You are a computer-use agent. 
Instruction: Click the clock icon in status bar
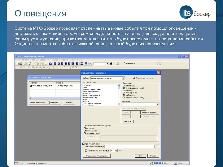(x=175, y=163)
